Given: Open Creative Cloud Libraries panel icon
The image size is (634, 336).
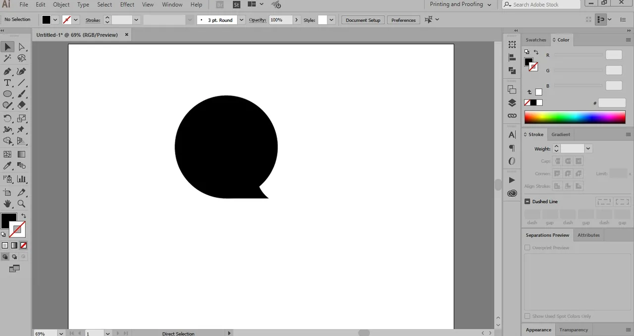Looking at the screenshot, I should pos(512,193).
